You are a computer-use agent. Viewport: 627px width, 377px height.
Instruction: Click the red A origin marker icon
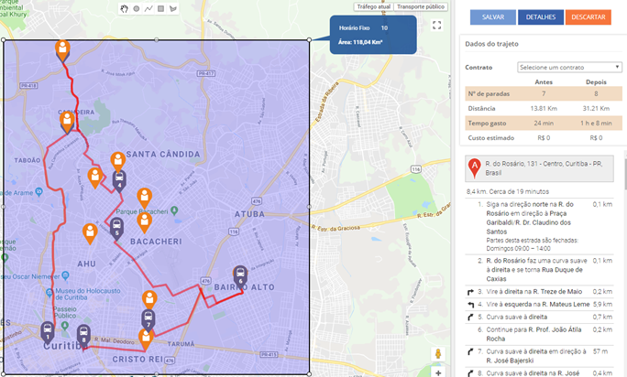tap(474, 168)
